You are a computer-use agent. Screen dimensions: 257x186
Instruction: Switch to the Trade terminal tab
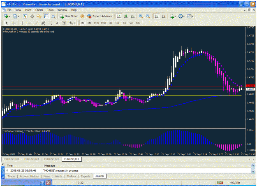coord(11,176)
